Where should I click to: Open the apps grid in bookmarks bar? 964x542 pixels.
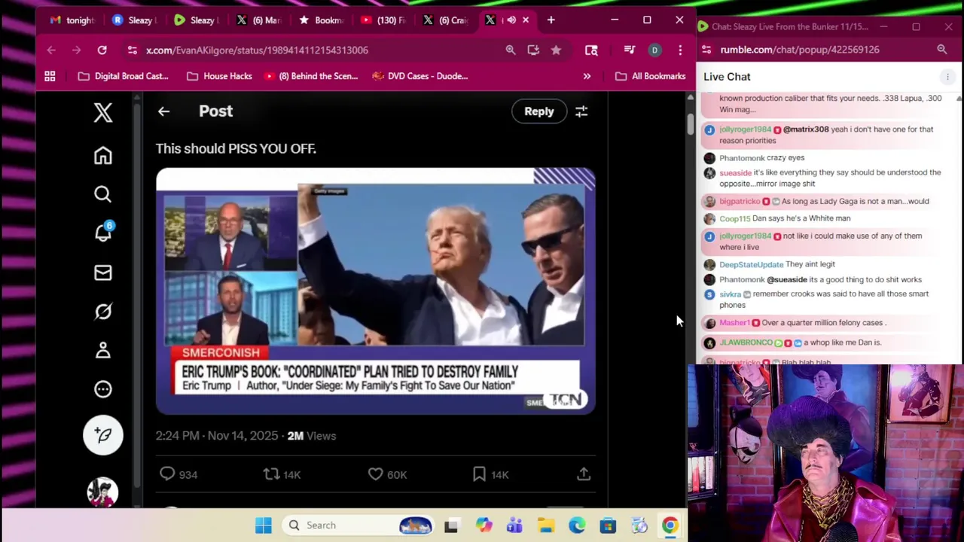tap(50, 76)
